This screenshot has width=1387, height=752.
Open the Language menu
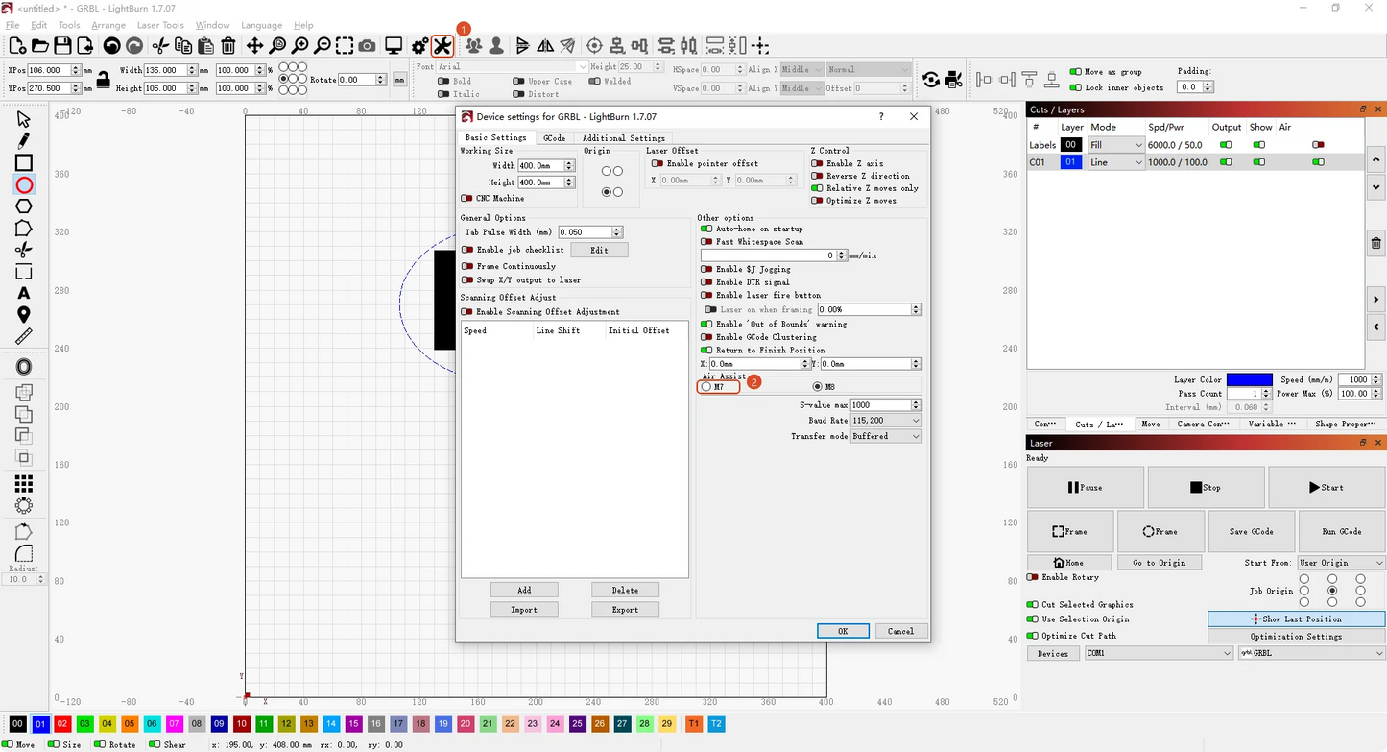[261, 25]
